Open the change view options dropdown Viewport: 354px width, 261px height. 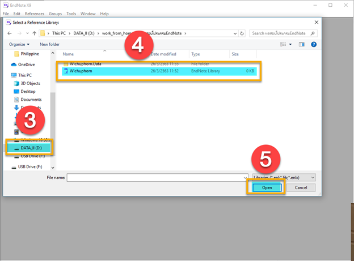[292, 44]
